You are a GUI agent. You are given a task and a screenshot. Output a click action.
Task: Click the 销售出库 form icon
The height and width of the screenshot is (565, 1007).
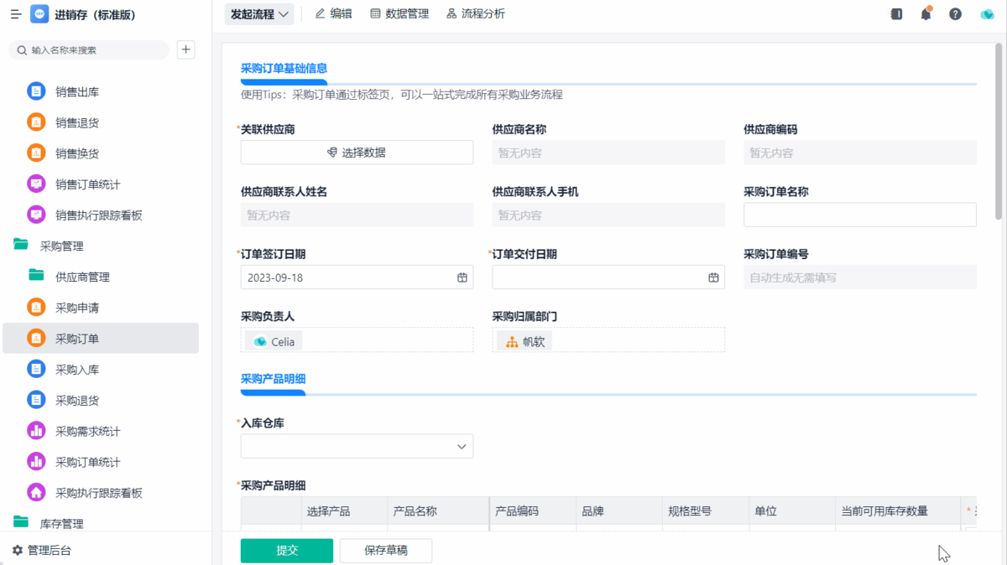point(36,91)
